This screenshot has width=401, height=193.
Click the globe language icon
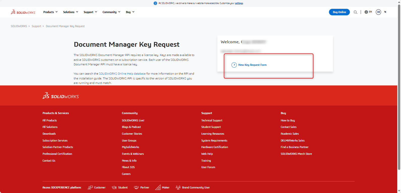(x=366, y=12)
